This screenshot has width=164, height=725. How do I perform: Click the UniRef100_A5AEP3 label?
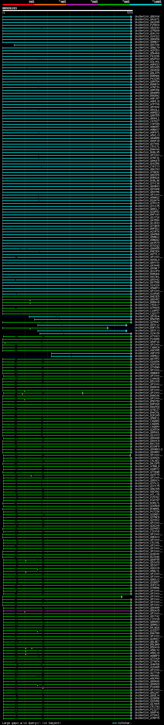[x=147, y=288]
